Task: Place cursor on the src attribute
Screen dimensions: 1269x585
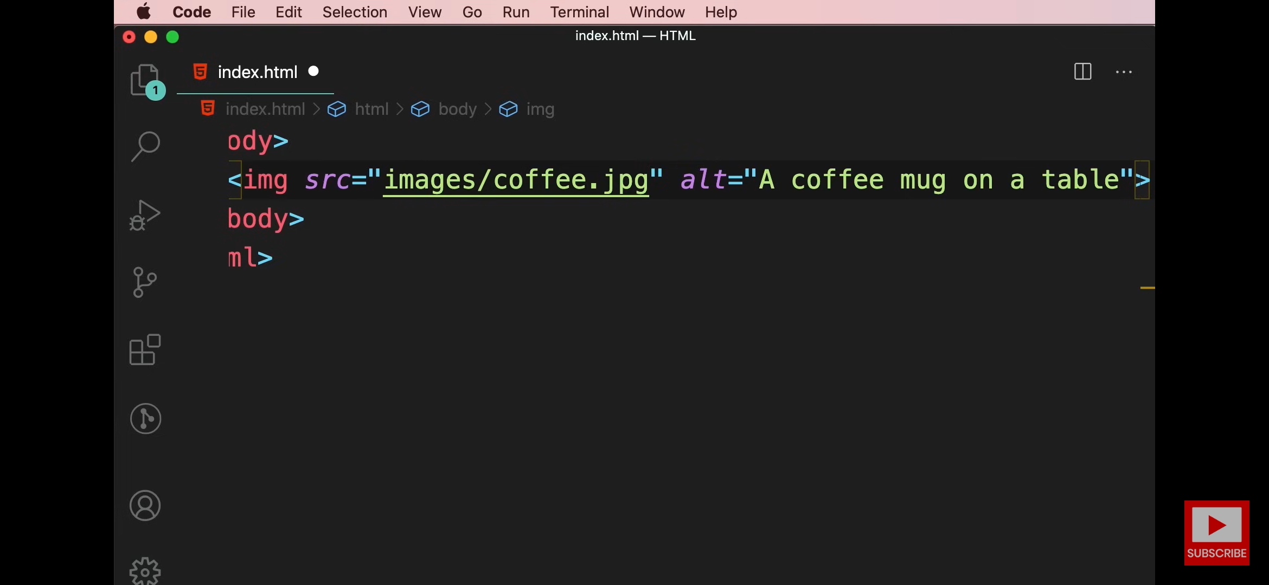Action: 328,180
